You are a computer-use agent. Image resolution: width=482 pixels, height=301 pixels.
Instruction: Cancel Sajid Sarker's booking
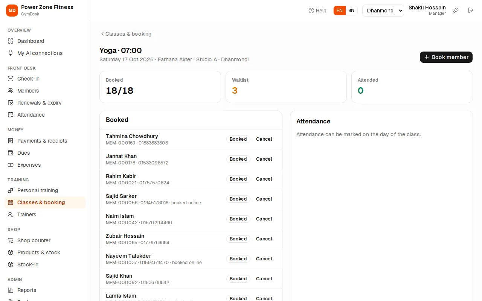point(264,199)
